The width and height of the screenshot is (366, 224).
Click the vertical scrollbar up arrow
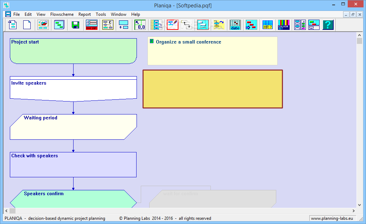click(x=359, y=35)
